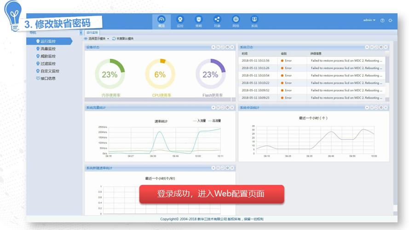409x230 pixels.
Task: Open settings gear of 设备状态 panel
Action: tap(227, 47)
